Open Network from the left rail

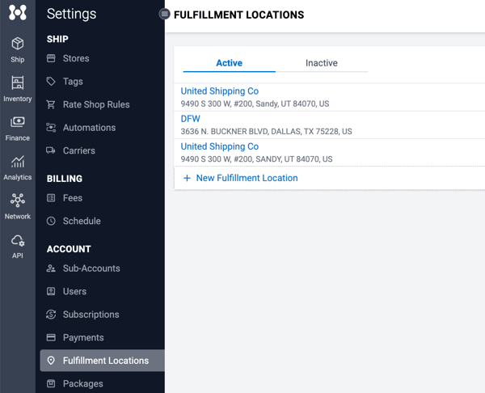[x=18, y=206]
